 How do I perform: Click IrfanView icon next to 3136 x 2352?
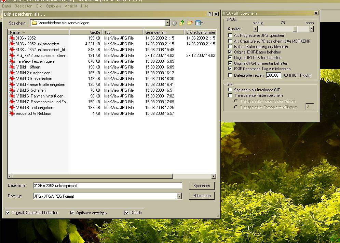click(x=12, y=38)
